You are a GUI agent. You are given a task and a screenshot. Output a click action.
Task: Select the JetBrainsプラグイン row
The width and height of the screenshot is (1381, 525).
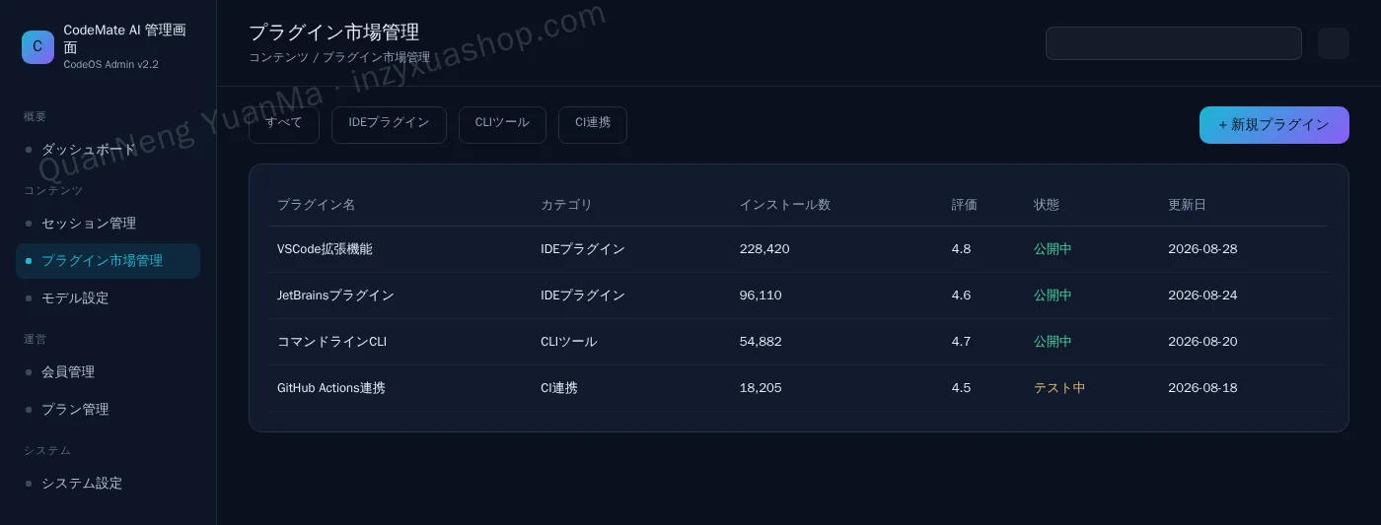[x=798, y=295]
